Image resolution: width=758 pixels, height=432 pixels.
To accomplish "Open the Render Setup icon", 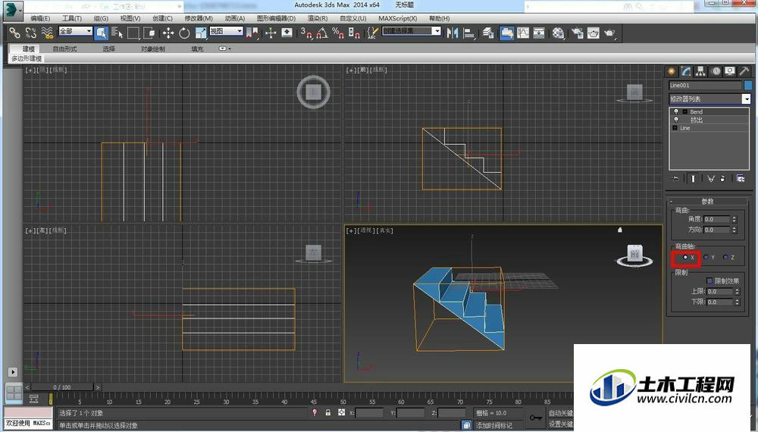I will point(577,33).
